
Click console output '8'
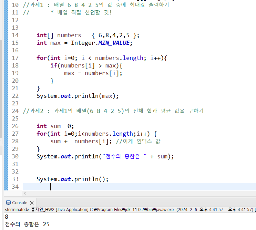pos(7,217)
